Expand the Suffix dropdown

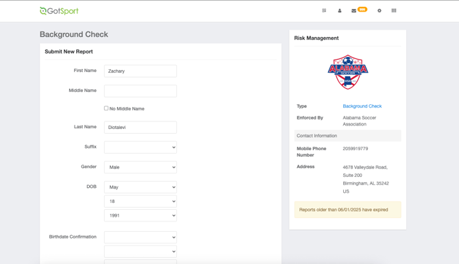(x=140, y=147)
